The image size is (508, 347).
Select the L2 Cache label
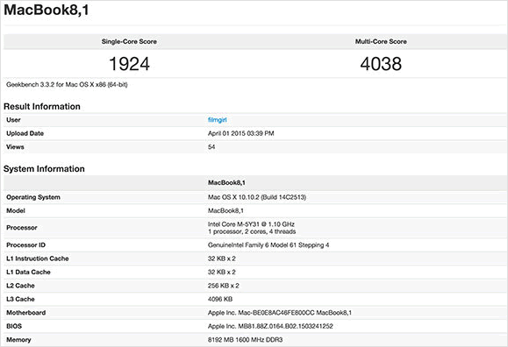click(x=20, y=286)
